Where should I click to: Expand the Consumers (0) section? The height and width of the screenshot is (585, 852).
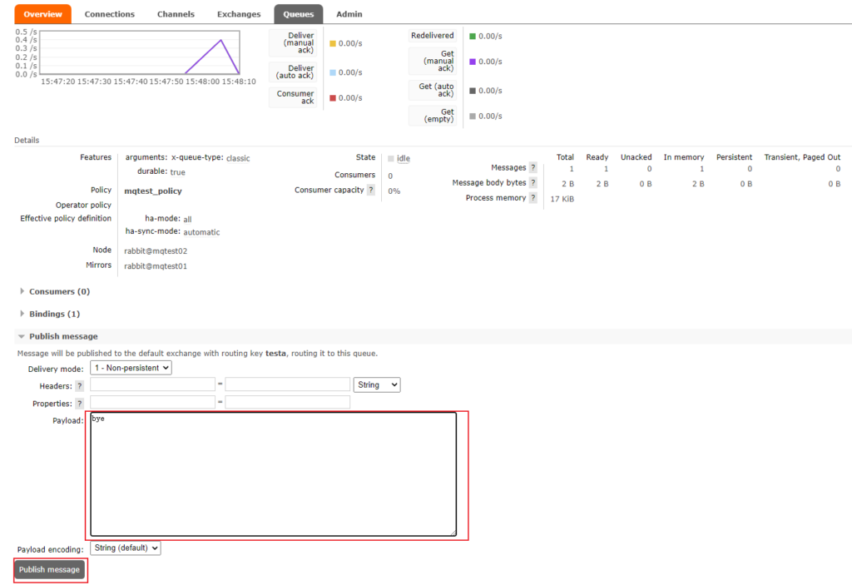click(x=59, y=292)
